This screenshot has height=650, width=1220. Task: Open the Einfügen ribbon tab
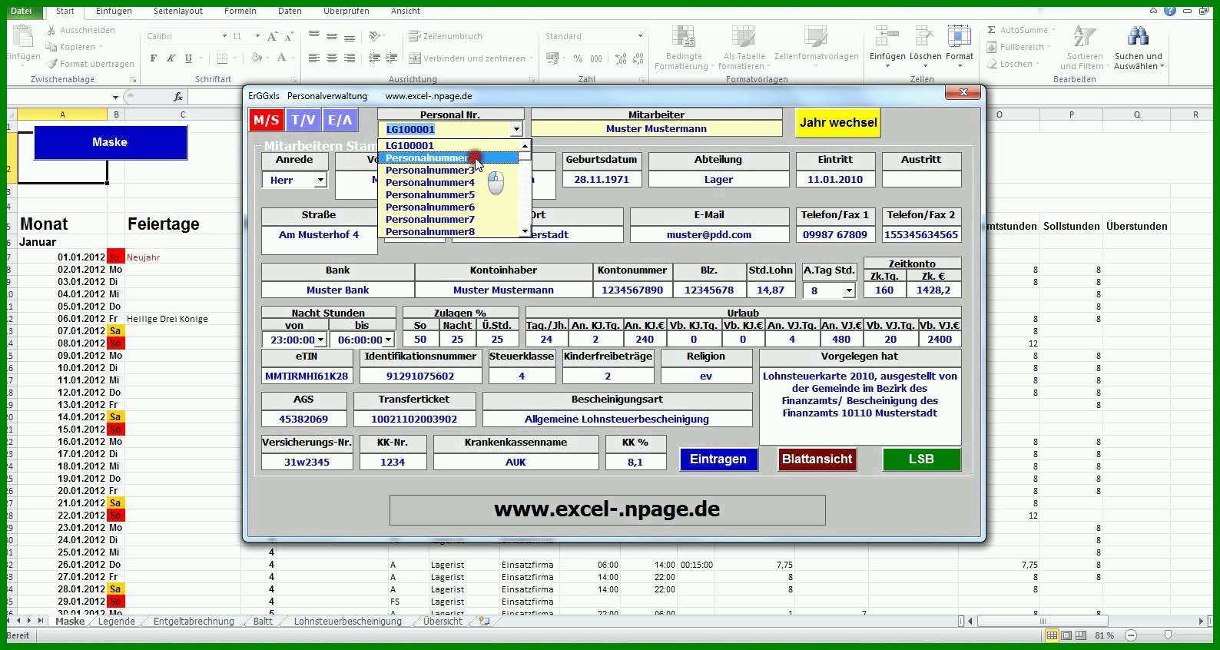(x=114, y=11)
